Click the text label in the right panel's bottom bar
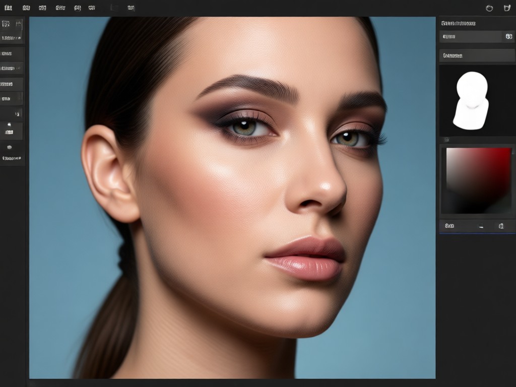The height and width of the screenshot is (387, 516). click(449, 226)
